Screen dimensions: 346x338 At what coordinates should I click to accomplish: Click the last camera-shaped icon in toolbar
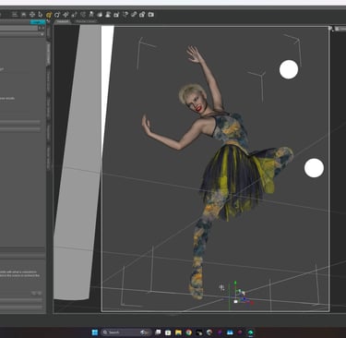[x=150, y=15]
